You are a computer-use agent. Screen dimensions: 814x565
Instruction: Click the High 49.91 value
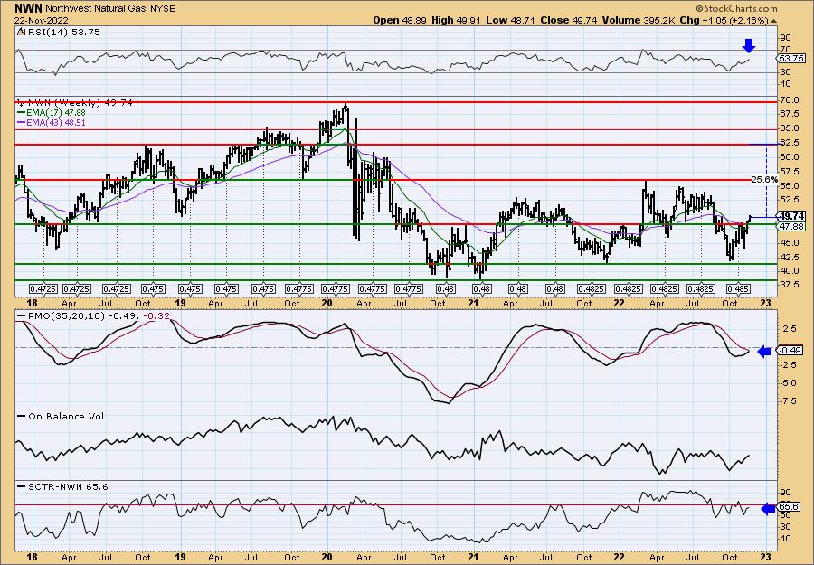(x=456, y=20)
